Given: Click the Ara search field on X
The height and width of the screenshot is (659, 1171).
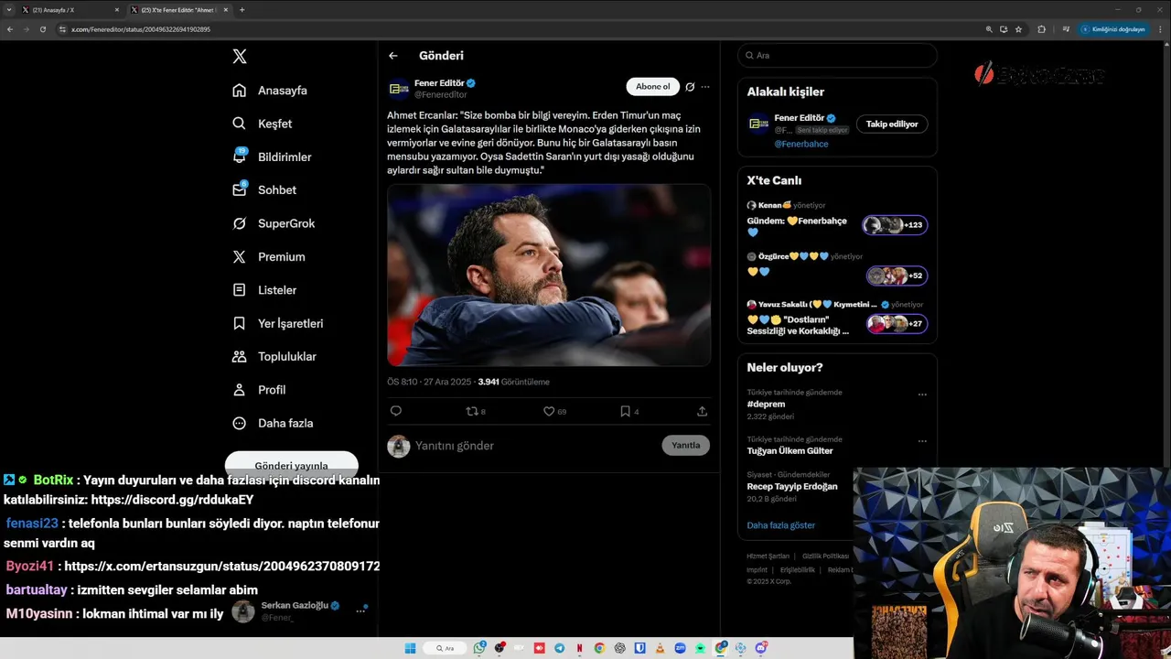Looking at the screenshot, I should point(837,56).
